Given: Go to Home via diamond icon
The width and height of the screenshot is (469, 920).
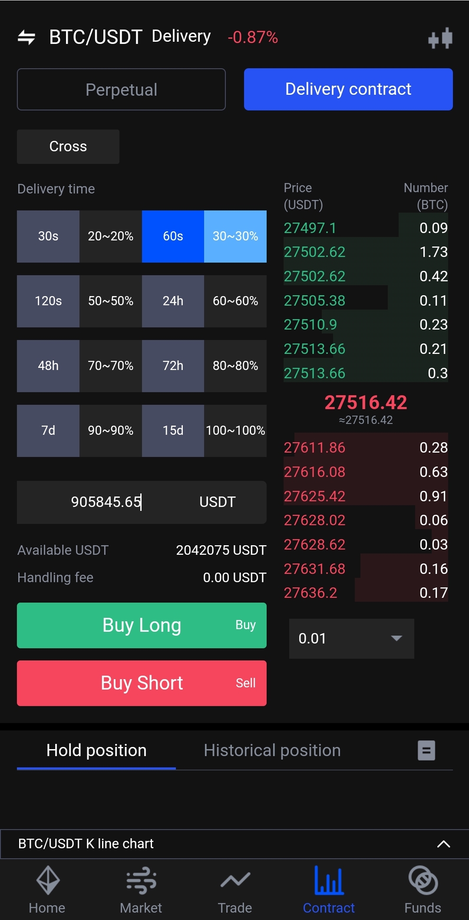Looking at the screenshot, I should point(47,881).
